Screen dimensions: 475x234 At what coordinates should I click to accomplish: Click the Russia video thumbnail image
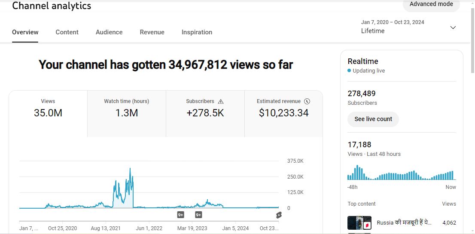pyautogui.click(x=359, y=223)
